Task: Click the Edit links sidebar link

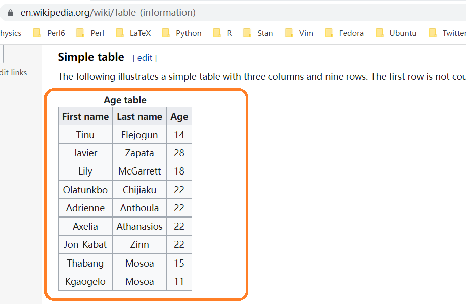Action: [x=13, y=73]
